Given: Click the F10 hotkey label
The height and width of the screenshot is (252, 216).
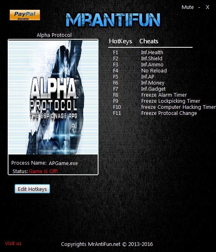Looking at the screenshot, I should point(117,107).
